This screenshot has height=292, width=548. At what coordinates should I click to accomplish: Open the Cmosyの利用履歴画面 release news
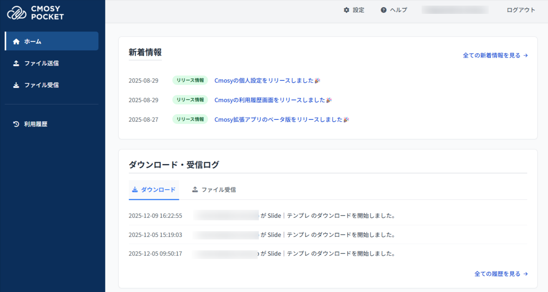coord(269,100)
